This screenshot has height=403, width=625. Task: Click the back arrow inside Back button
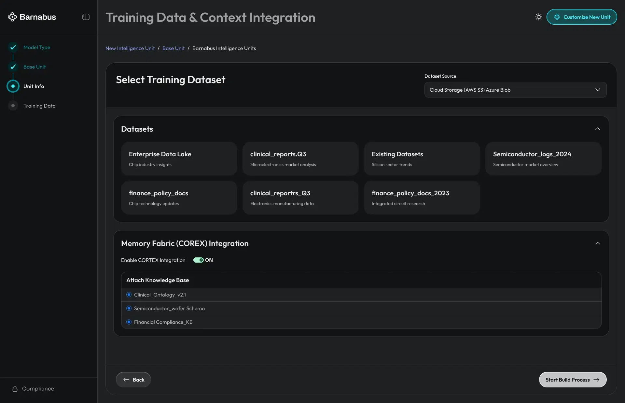coord(127,380)
